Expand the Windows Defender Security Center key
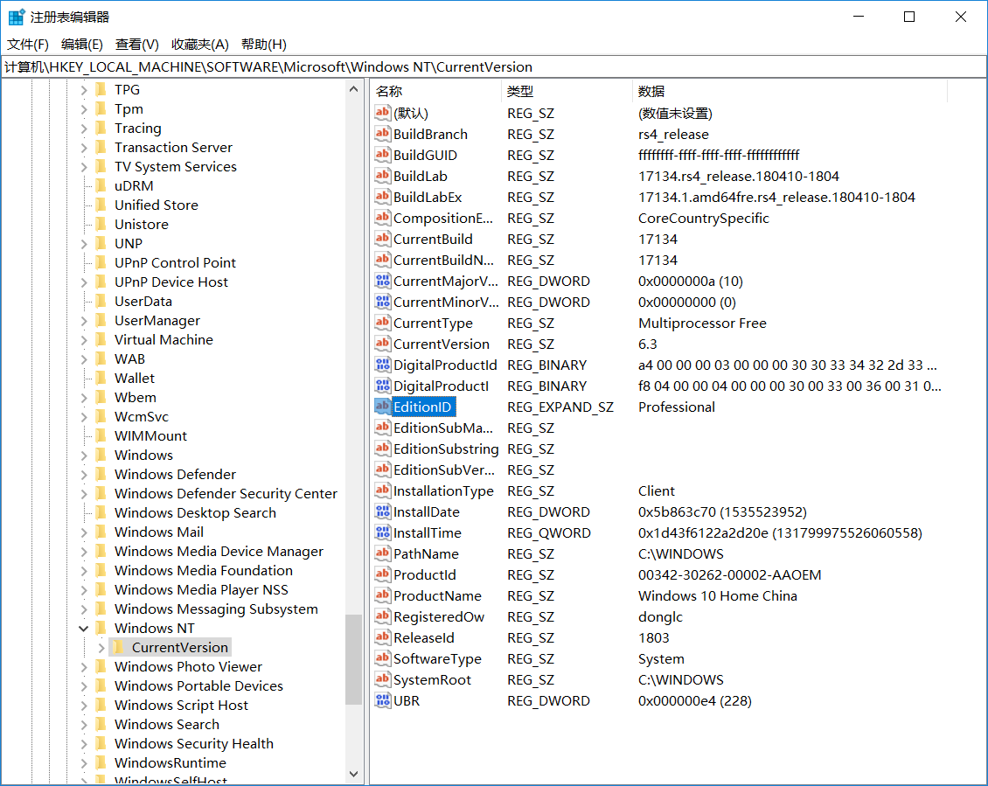 coord(84,493)
